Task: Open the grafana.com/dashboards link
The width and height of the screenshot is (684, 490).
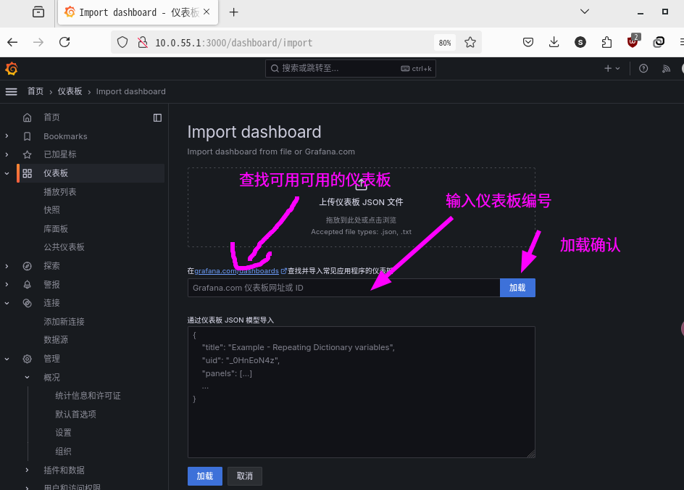Action: coord(236,271)
